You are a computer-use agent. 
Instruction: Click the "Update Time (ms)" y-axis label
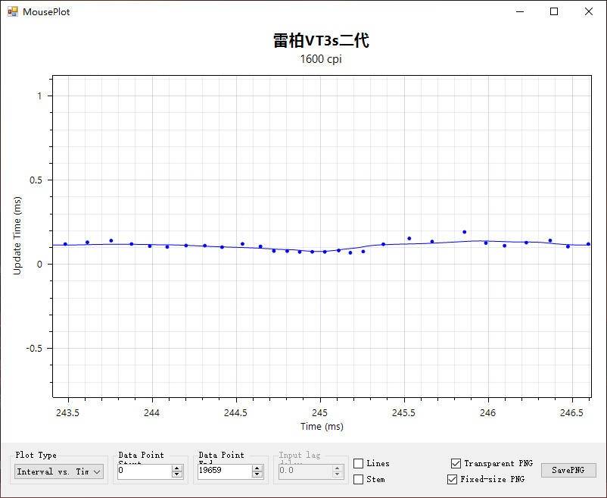[17, 236]
